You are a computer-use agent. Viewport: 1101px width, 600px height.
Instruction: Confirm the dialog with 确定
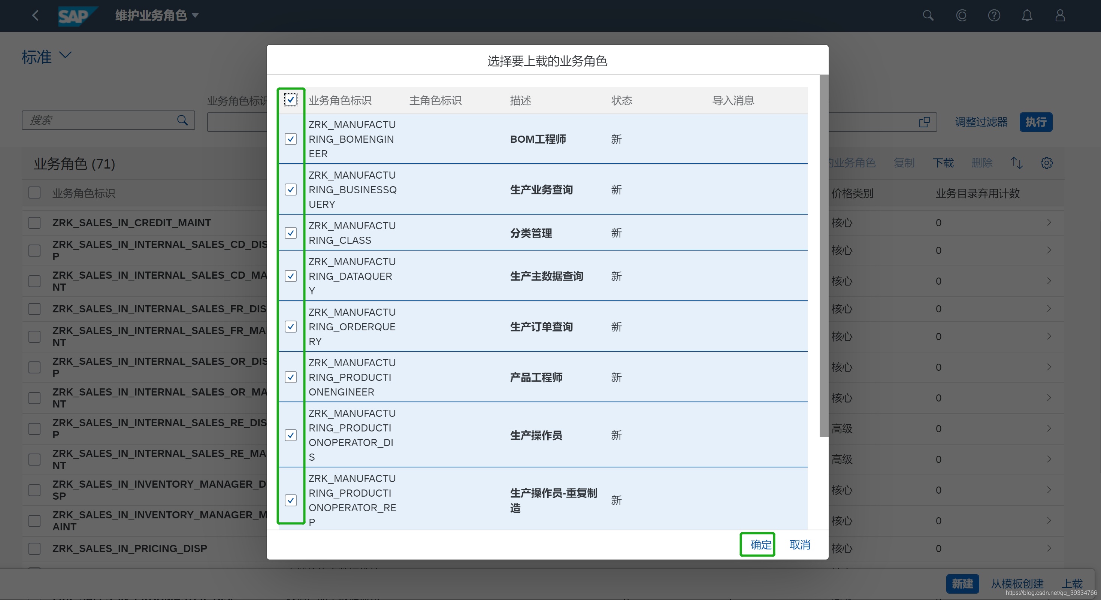760,545
